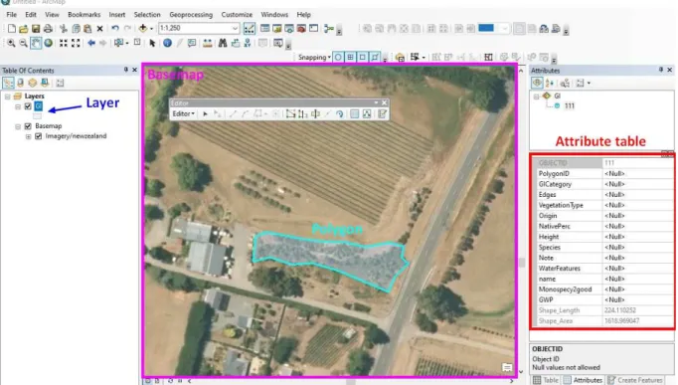678x385 pixels.
Task: Select feature 111 in Attributes tree
Action: [x=569, y=106]
